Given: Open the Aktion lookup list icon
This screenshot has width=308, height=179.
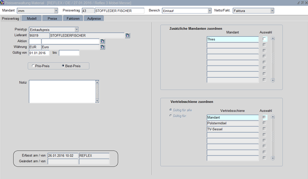Looking at the screenshot, I should (x=102, y=41).
